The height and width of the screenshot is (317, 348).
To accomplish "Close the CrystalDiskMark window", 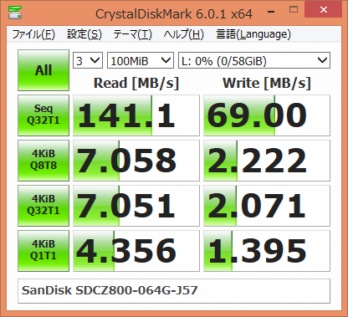I will [324, 10].
